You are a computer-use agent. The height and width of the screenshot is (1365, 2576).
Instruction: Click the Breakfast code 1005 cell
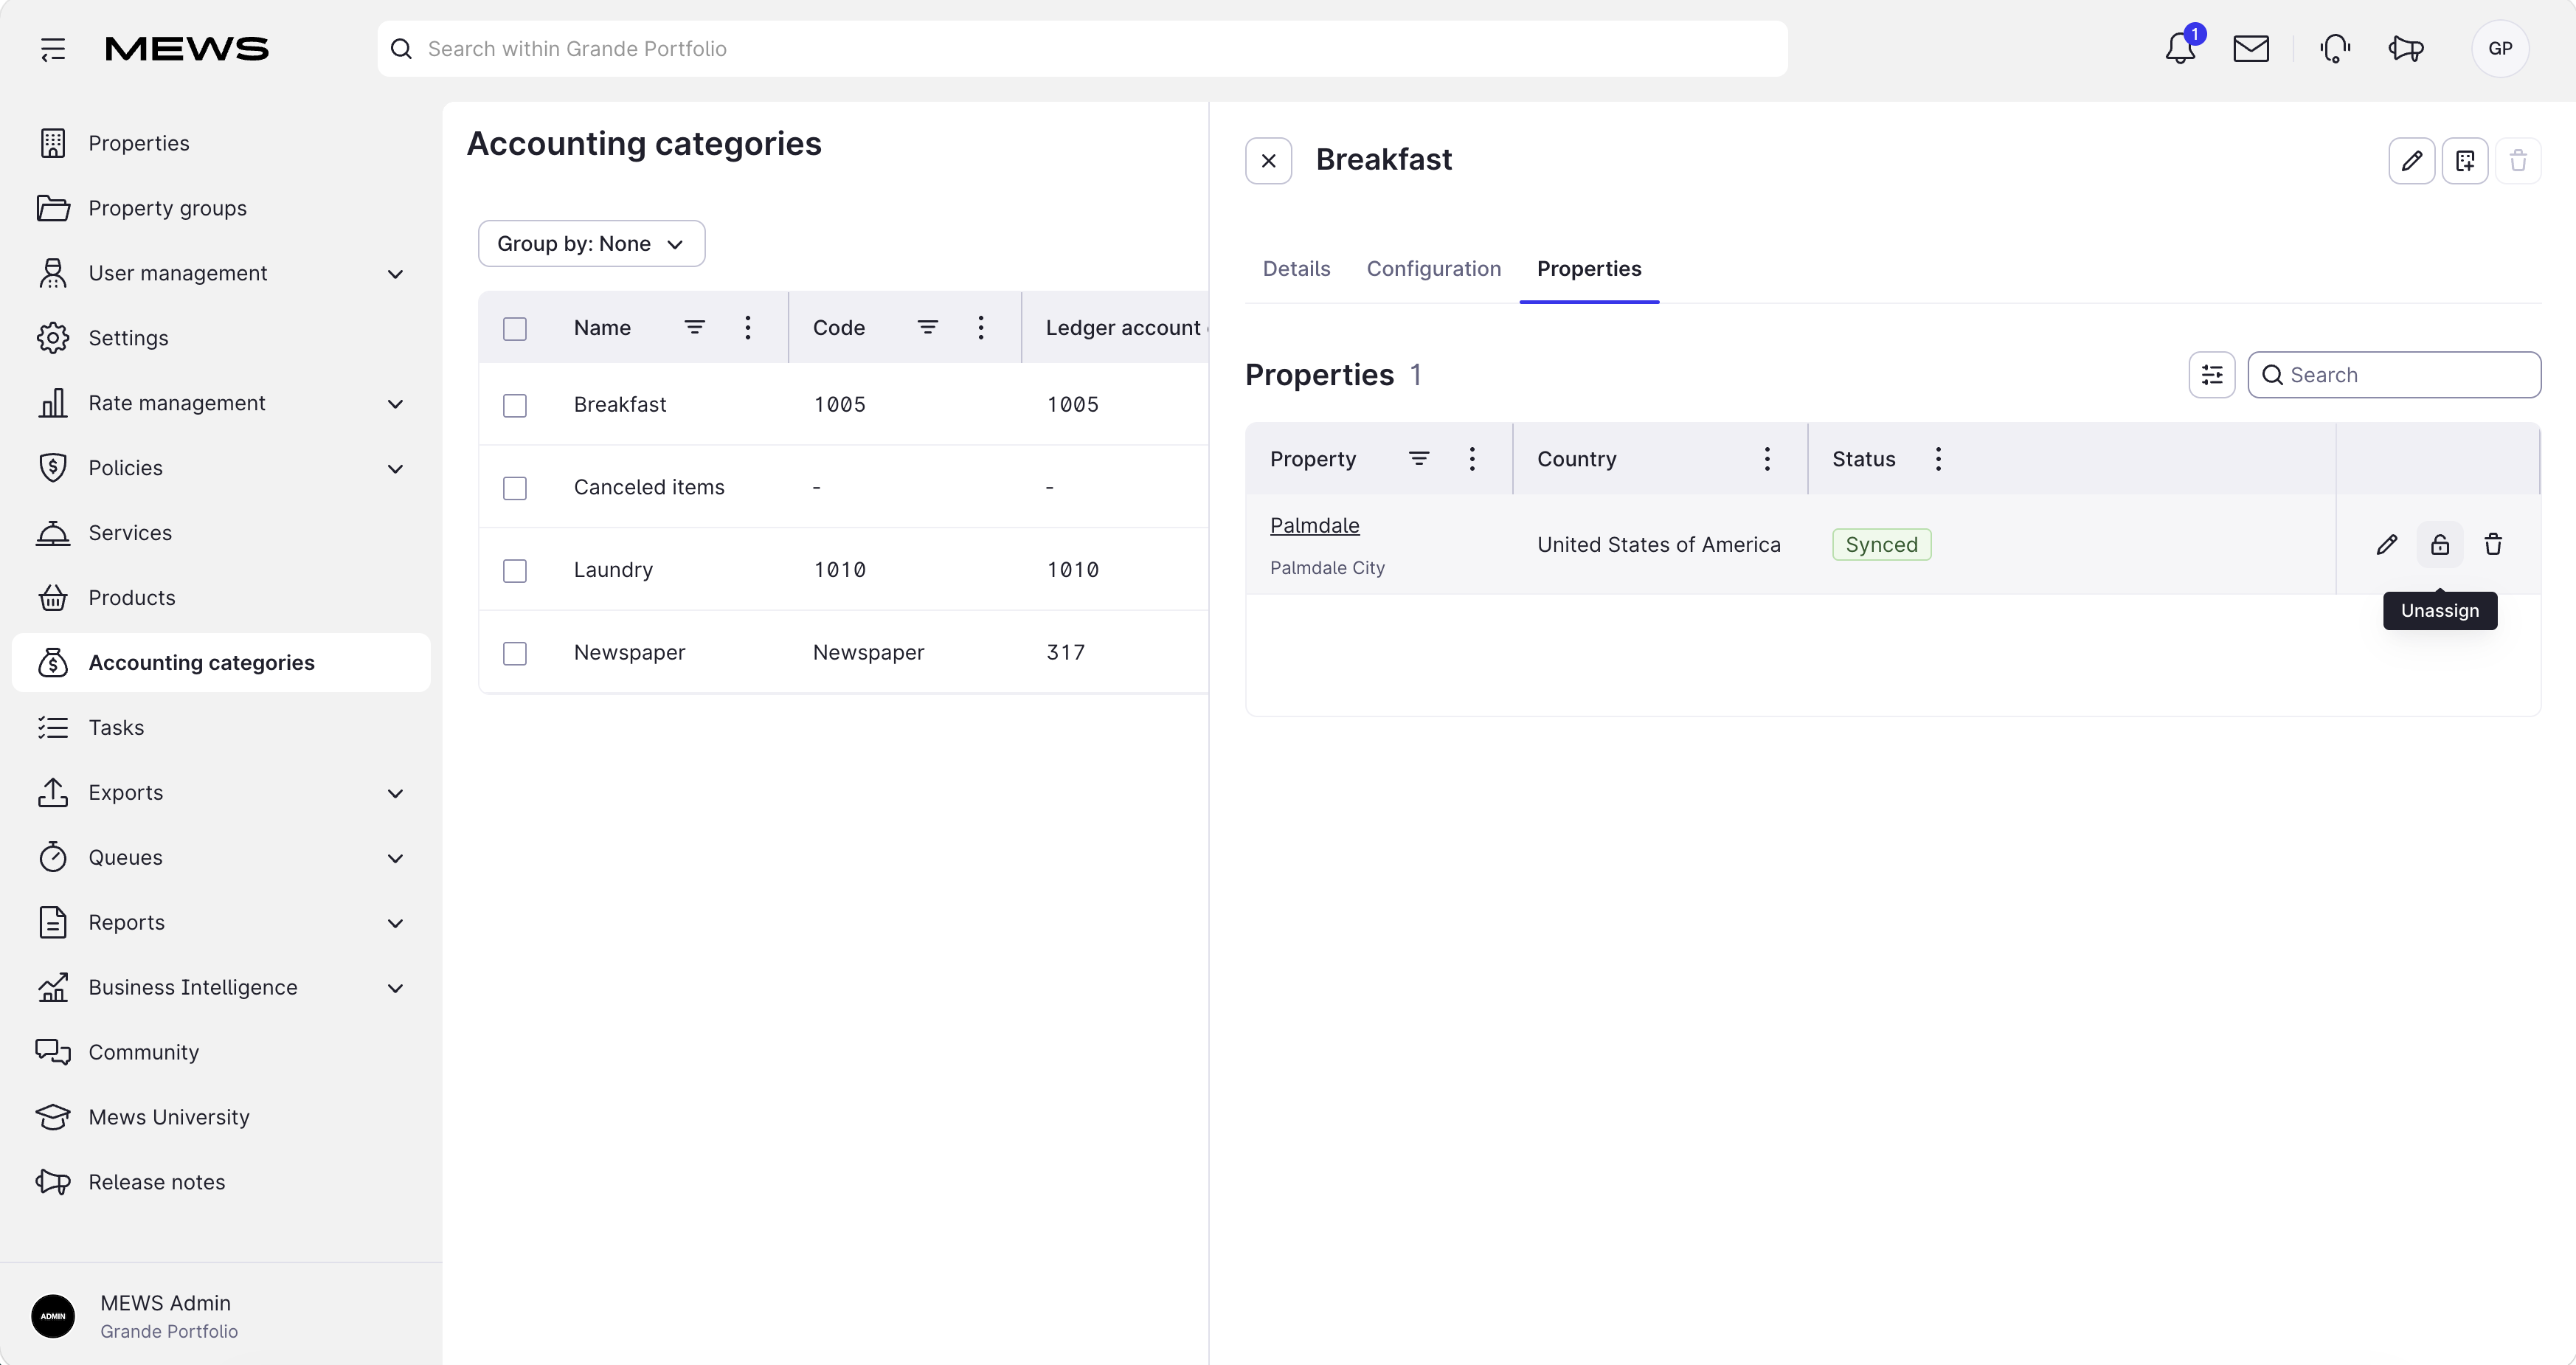click(x=839, y=405)
